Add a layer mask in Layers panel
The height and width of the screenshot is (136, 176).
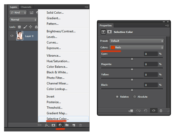53,125
